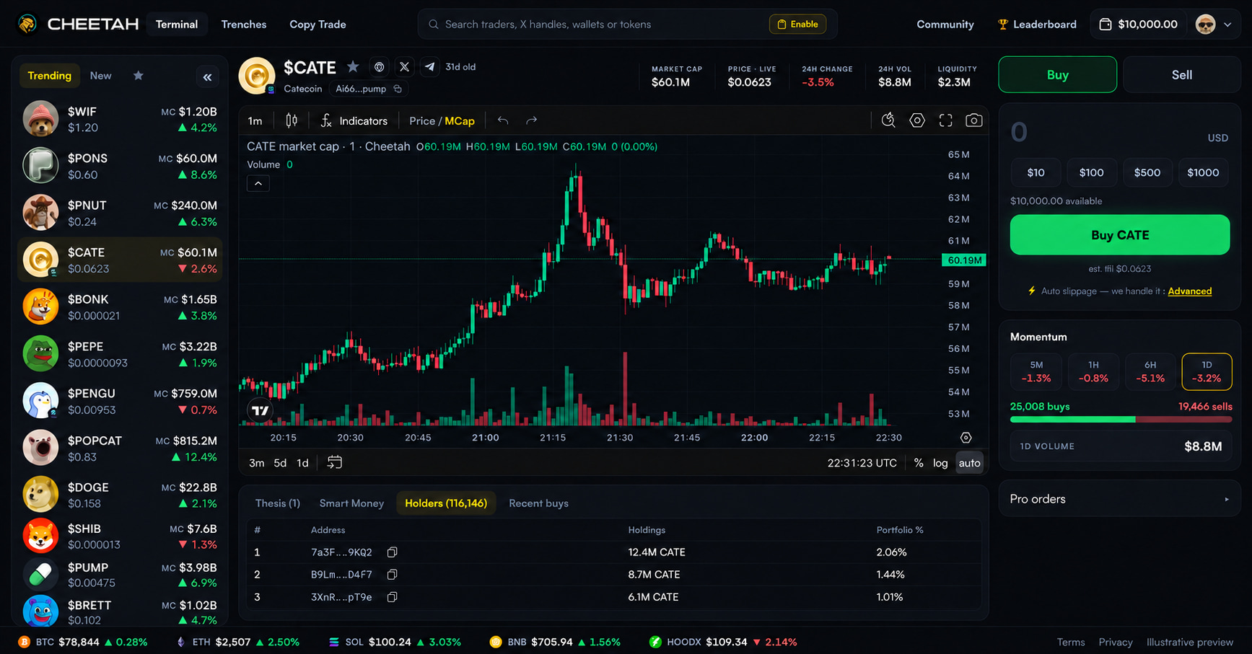Copy the Ai66...pump contract address
This screenshot has width=1252, height=654.
398,89
